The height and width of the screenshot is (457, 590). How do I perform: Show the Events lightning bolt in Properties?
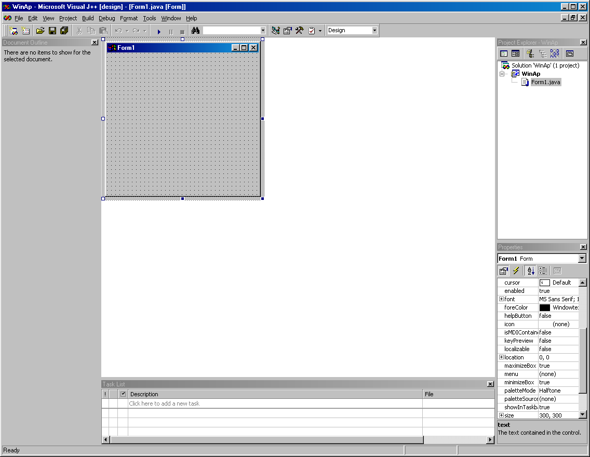(516, 271)
